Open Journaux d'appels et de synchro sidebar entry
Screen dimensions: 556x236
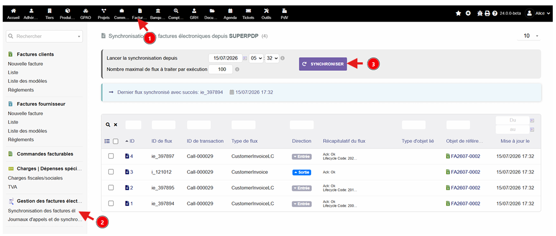(45, 219)
